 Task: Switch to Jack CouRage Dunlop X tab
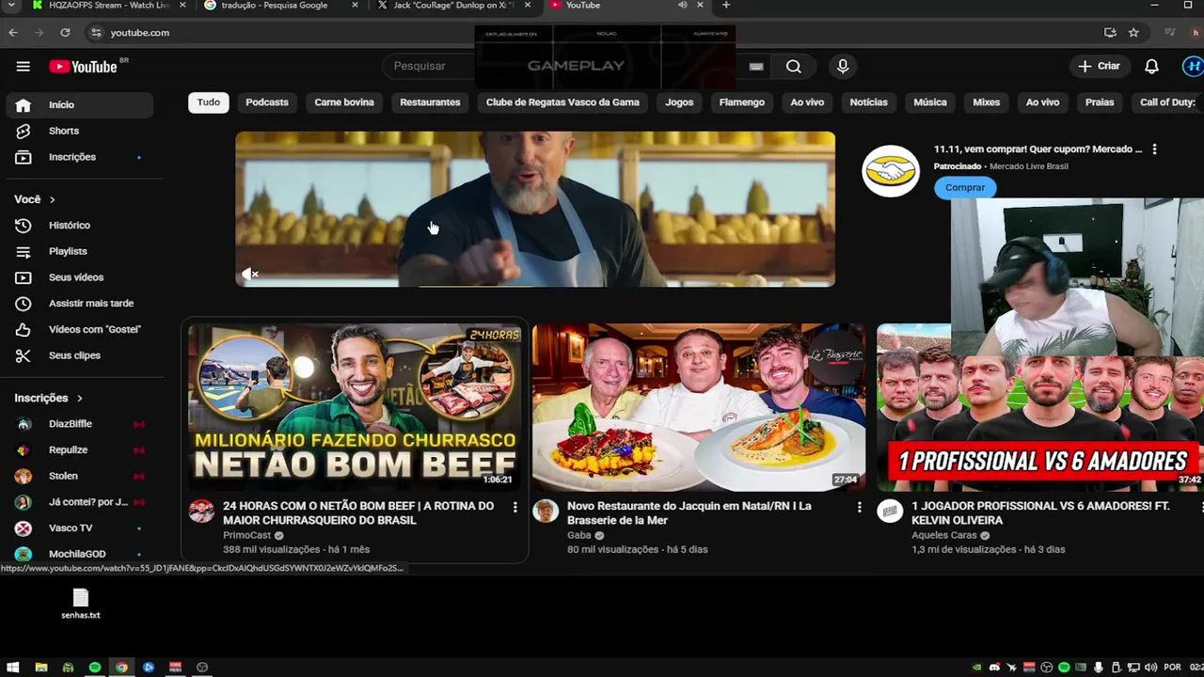455,6
